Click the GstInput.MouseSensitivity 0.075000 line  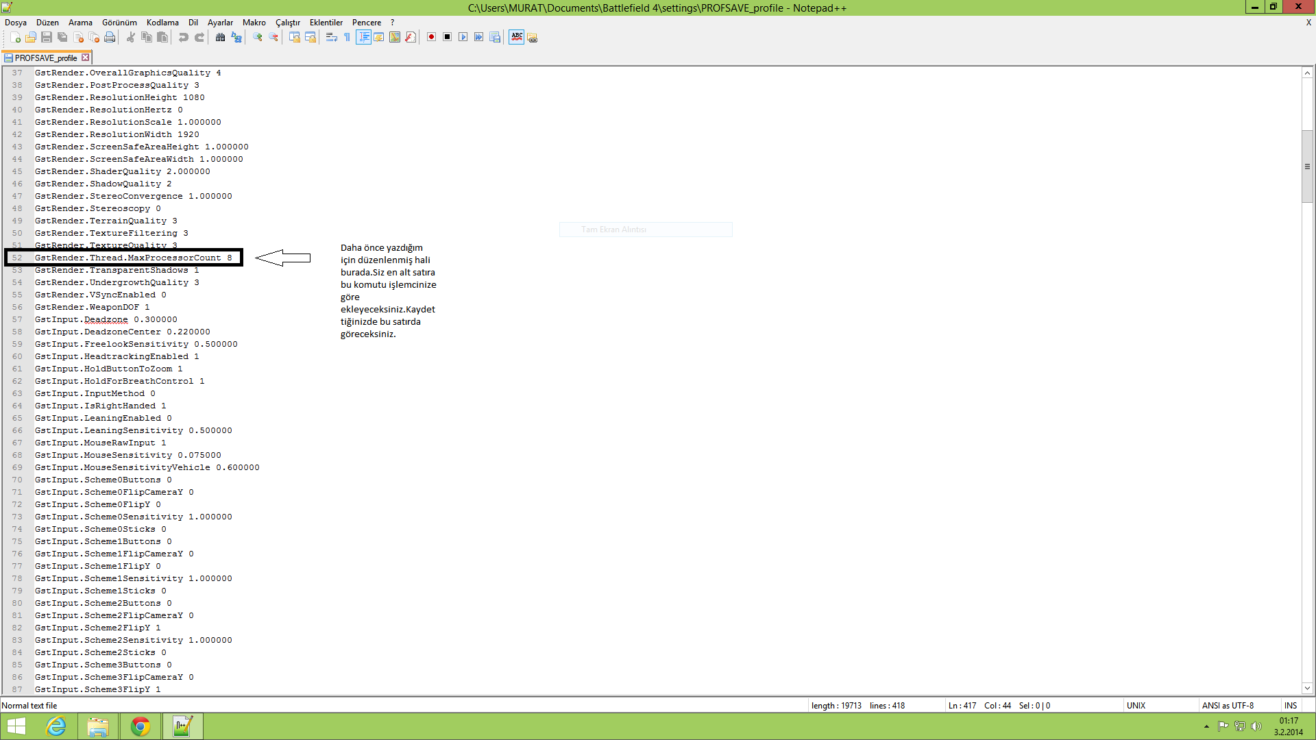point(128,455)
